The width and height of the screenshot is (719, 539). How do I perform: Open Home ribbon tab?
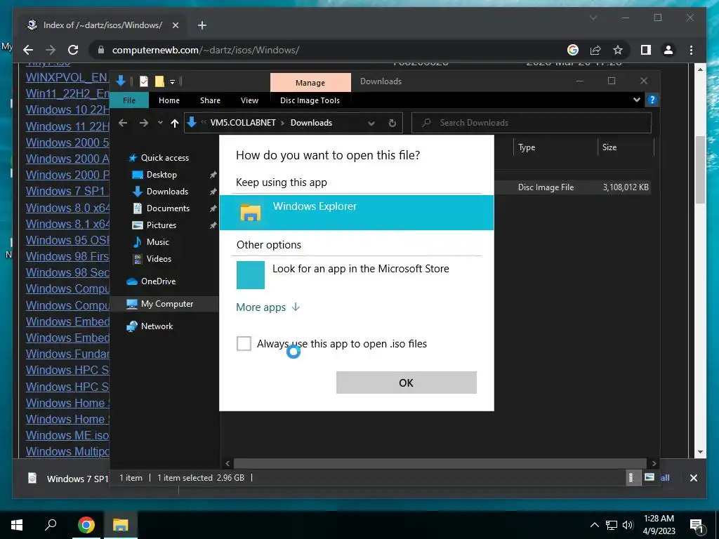point(169,100)
